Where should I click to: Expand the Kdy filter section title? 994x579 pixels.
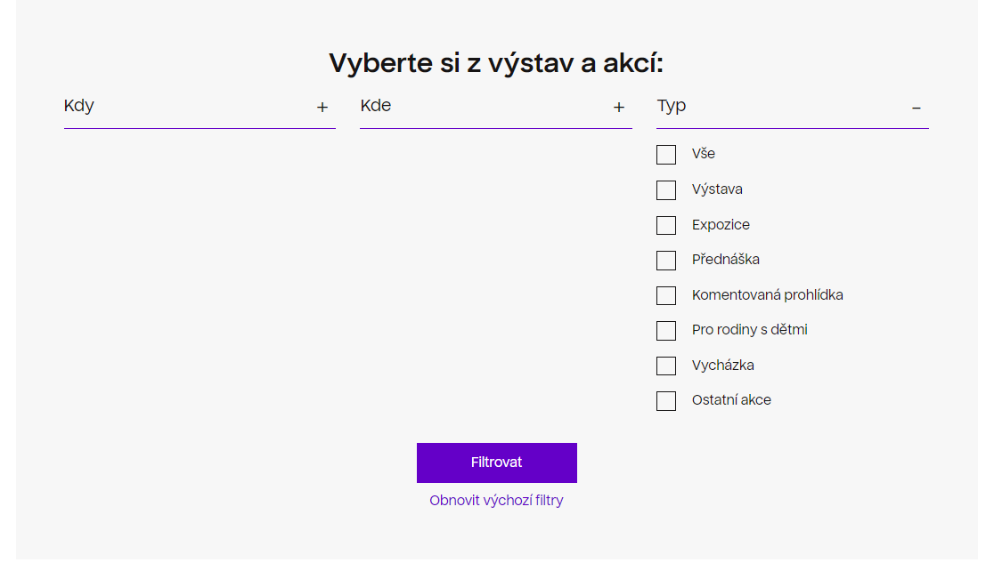click(x=79, y=106)
